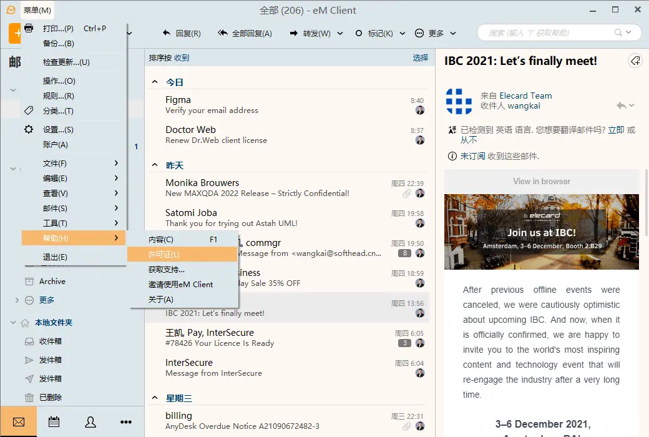Switch to Mail view via envelope icon
Screen dimensions: 649x437
pyautogui.click(x=19, y=421)
